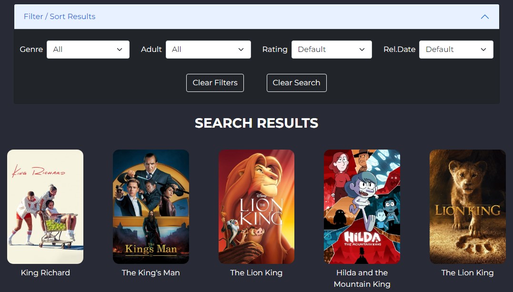The height and width of the screenshot is (292, 513).
Task: Click the Genre dropdown arrow icon
Action: tap(120, 50)
